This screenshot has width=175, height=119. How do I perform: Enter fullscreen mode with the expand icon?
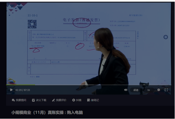tap(166, 90)
